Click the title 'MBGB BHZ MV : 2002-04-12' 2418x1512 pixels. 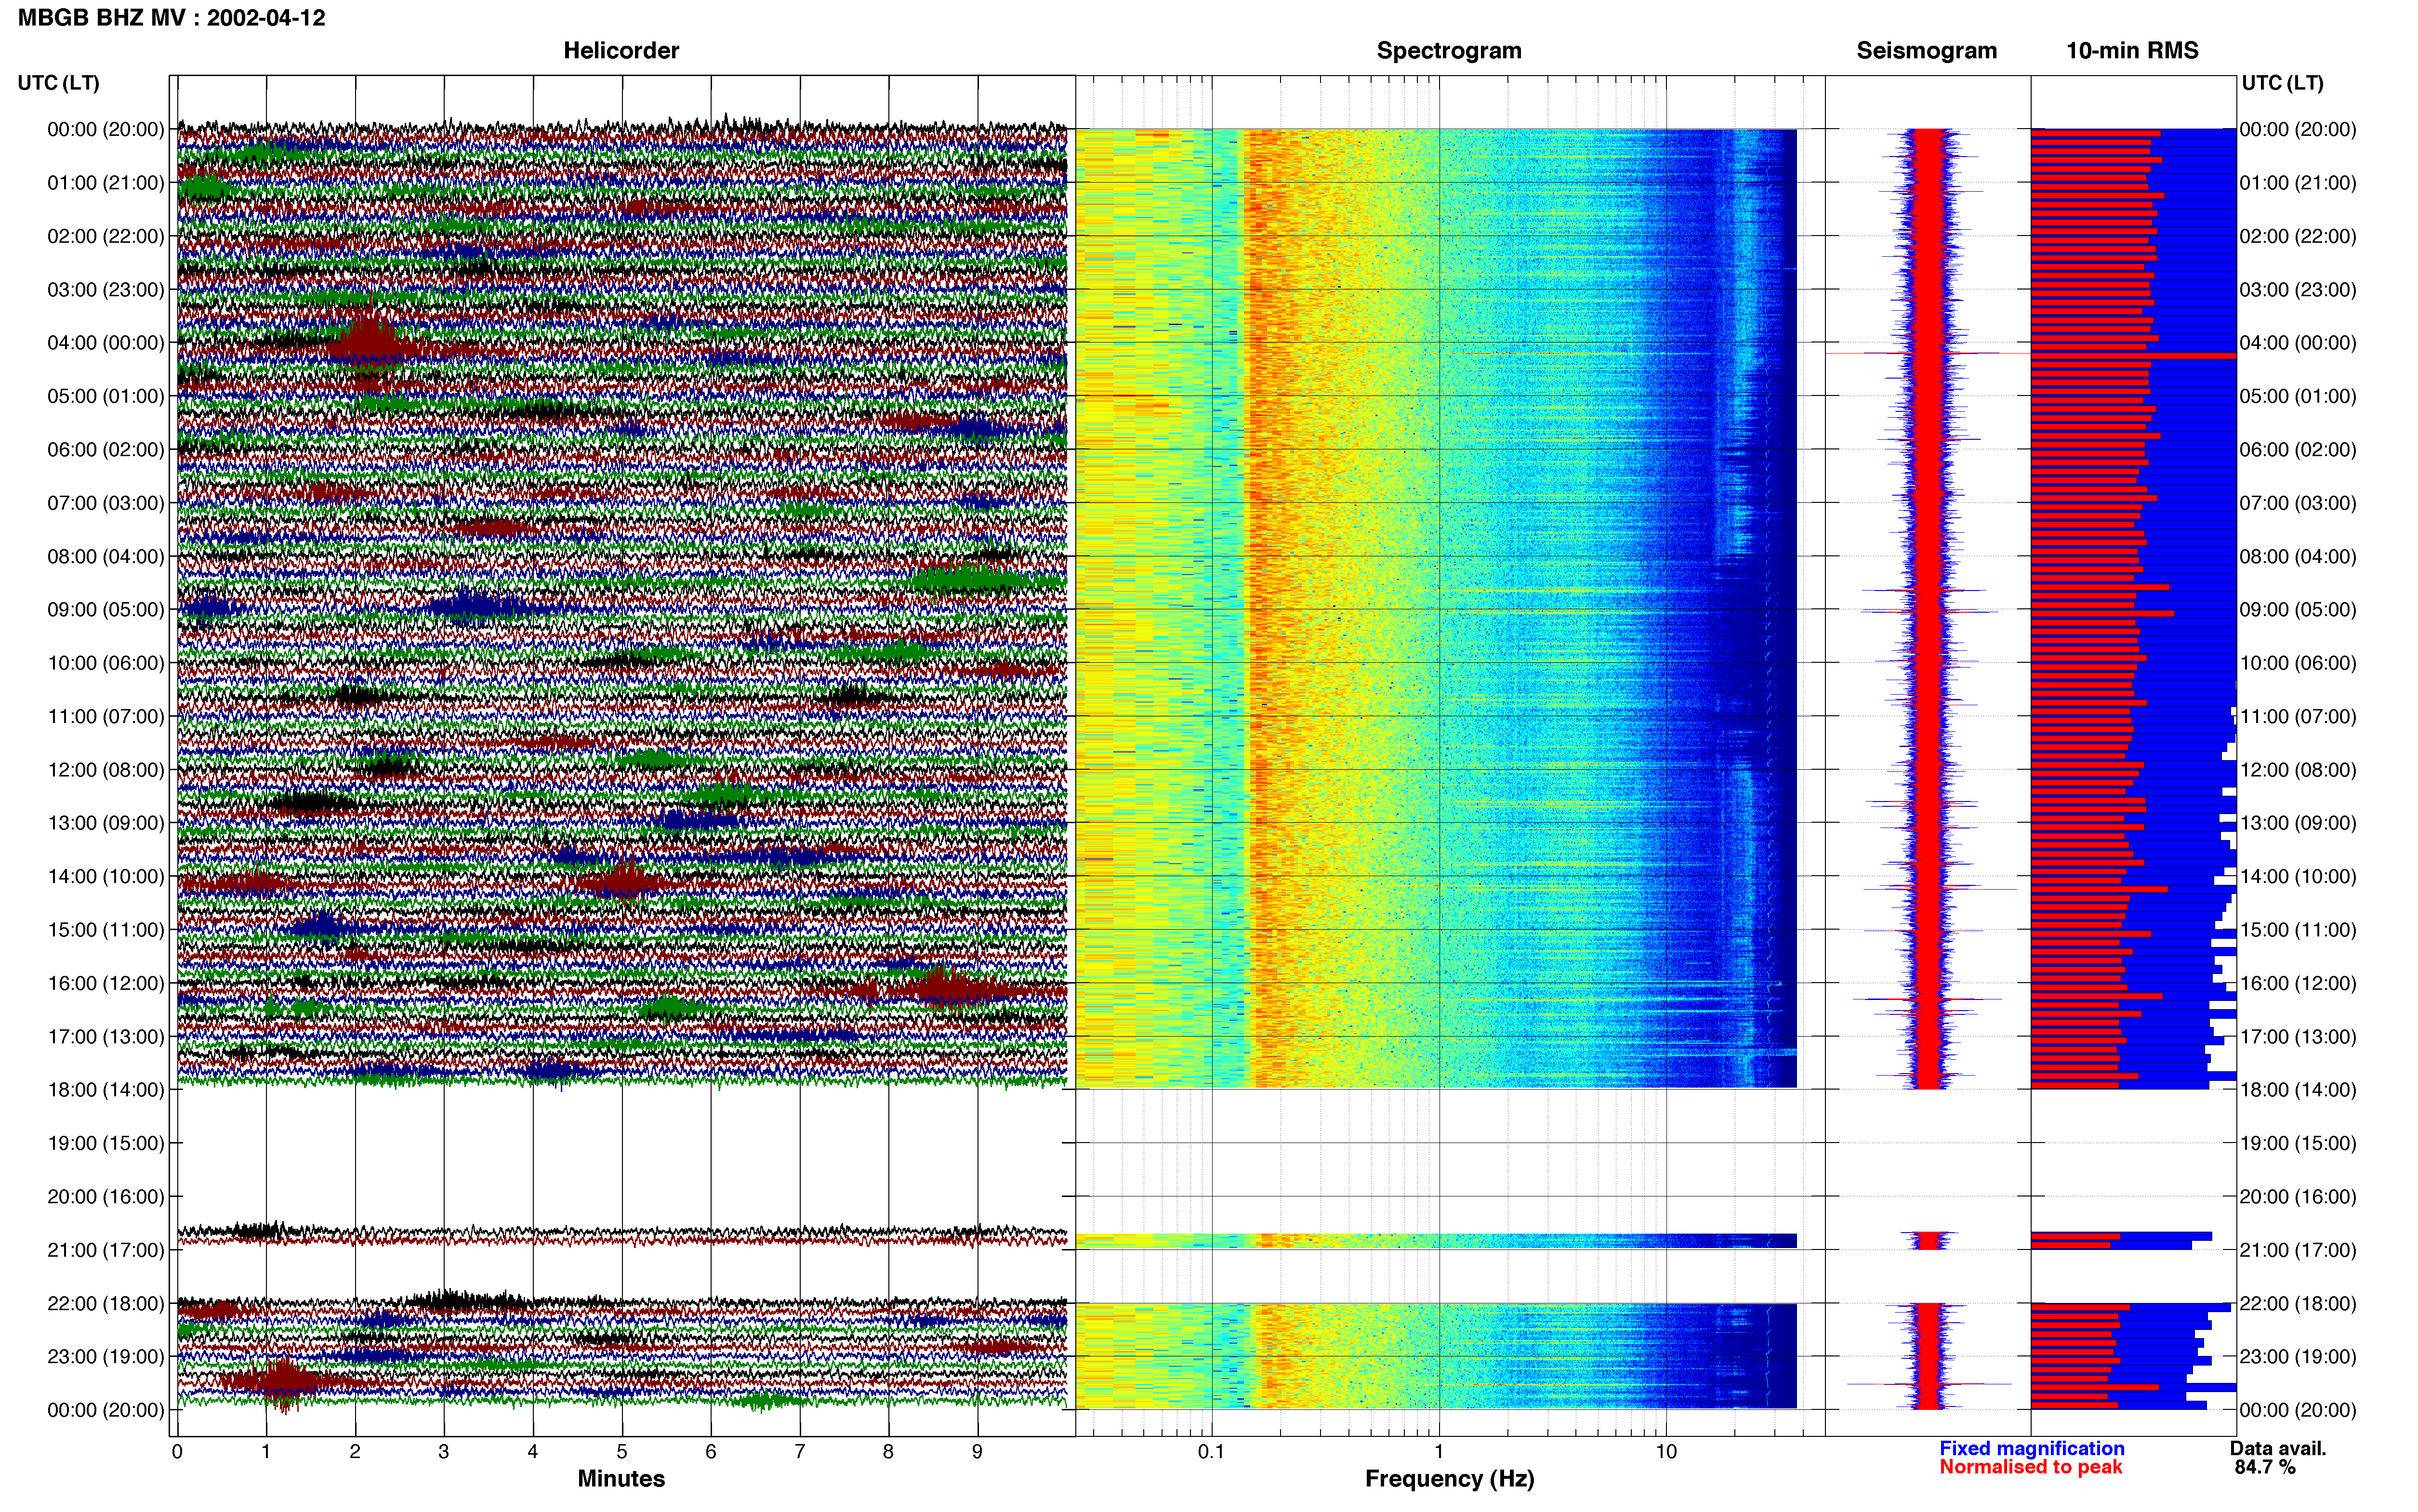coord(171,18)
